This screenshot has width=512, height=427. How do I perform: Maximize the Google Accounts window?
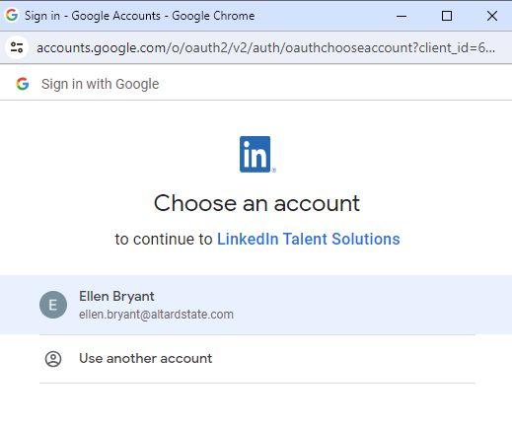[447, 16]
